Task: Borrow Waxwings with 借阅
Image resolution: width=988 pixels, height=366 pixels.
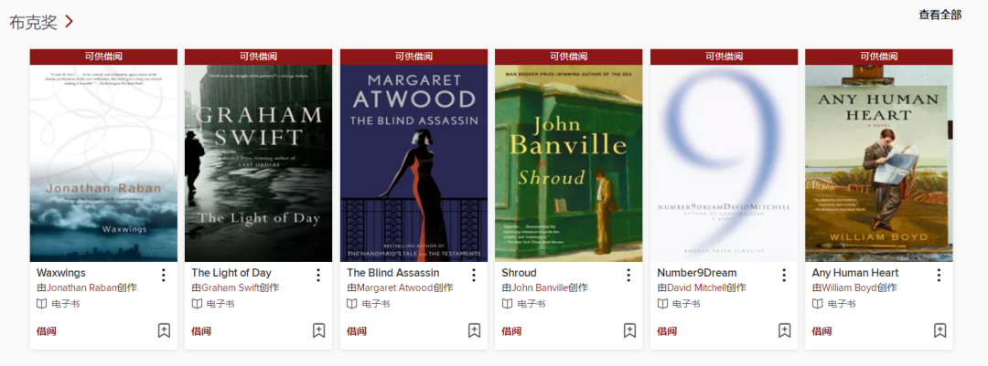Action: (46, 330)
